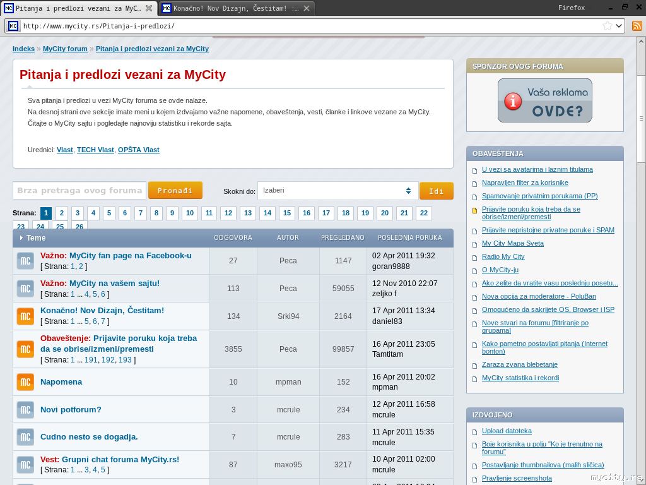Open the OPŠTA Vlast editor link

pyautogui.click(x=138, y=150)
